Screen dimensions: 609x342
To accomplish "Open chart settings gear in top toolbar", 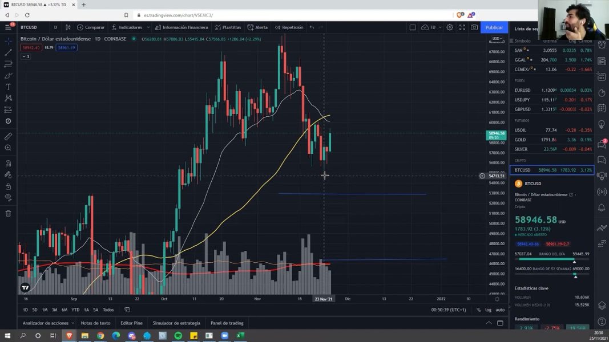I will [x=449, y=27].
